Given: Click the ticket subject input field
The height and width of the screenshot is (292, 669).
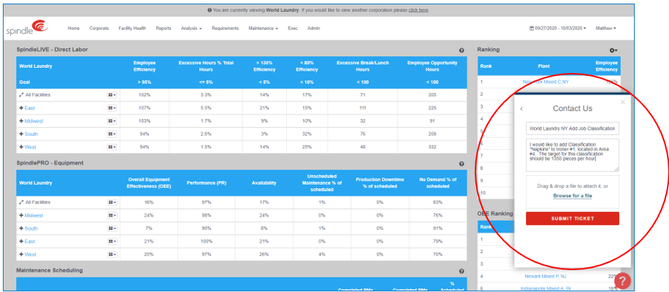Looking at the screenshot, I should pos(572,128).
